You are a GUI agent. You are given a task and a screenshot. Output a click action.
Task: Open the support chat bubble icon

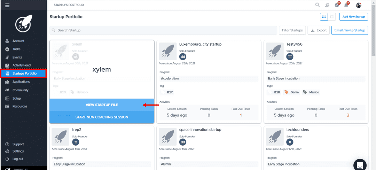[x=360, y=165]
